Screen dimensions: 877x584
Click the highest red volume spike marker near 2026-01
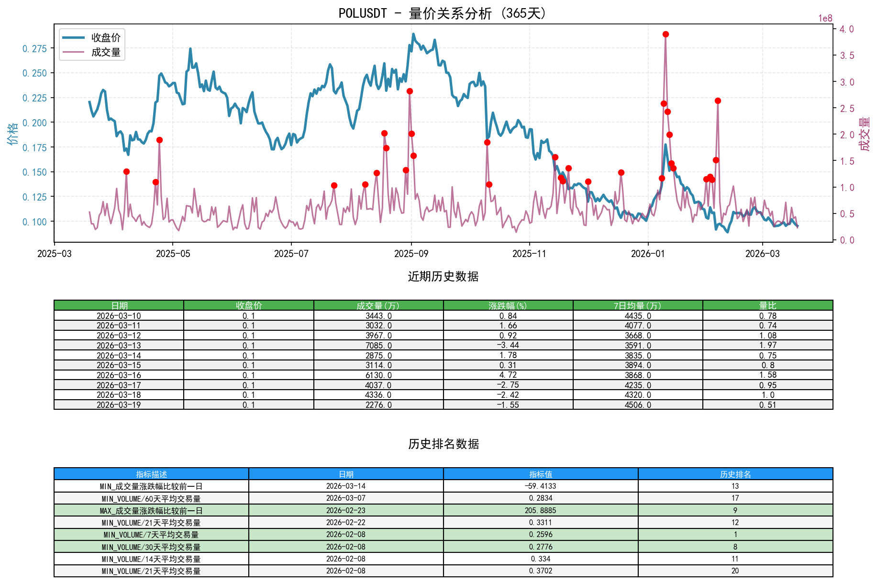click(666, 34)
